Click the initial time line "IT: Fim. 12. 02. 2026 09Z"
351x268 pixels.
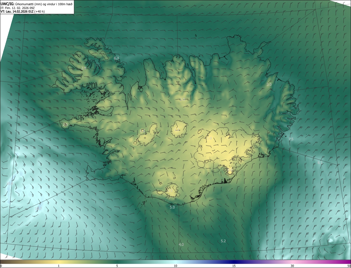[18, 8]
